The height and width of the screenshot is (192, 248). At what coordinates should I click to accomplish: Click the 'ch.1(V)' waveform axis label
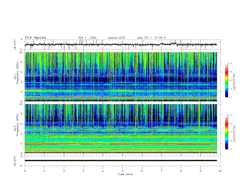coord(15,45)
